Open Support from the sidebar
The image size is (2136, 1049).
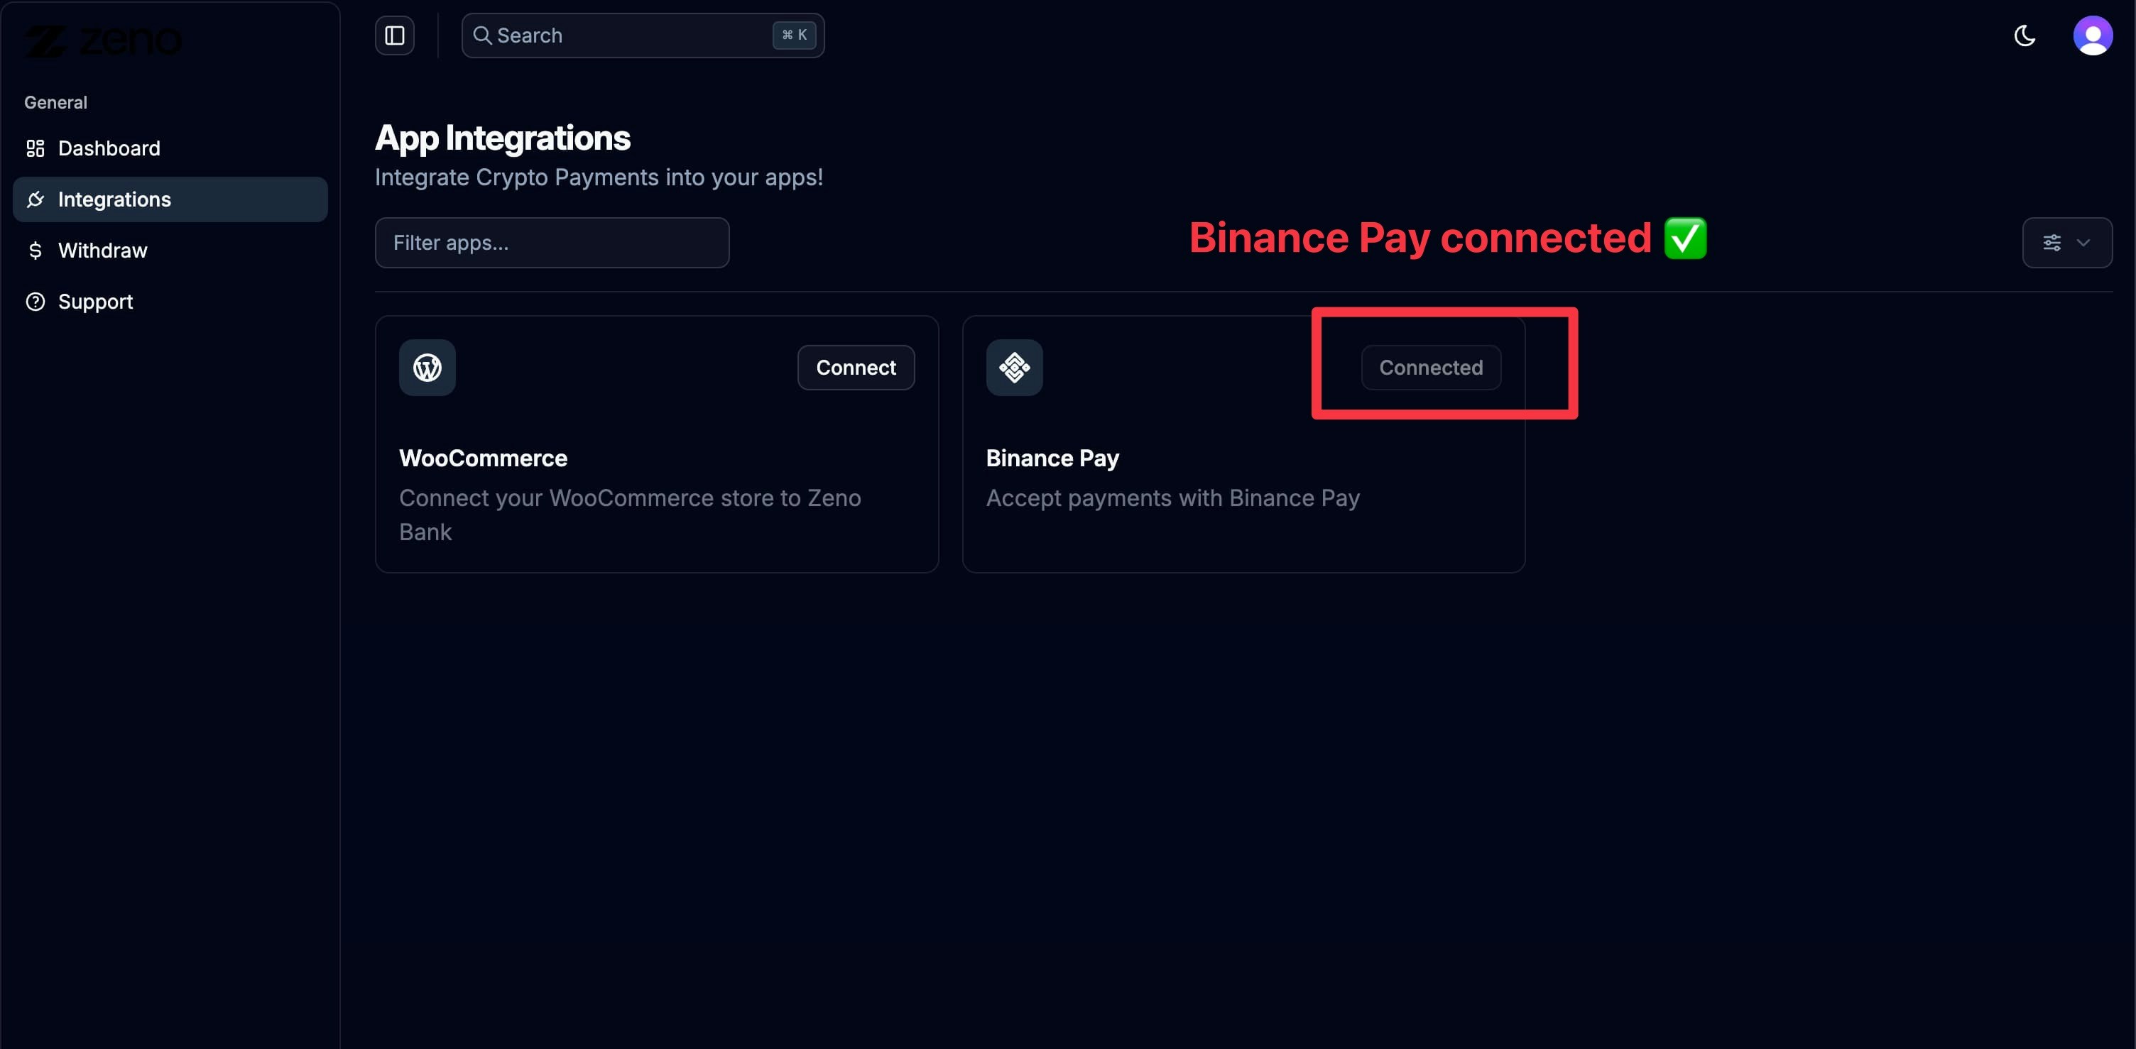point(94,302)
